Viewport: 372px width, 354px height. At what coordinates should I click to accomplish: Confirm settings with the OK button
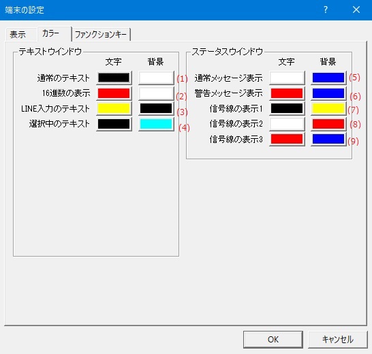pyautogui.click(x=273, y=340)
